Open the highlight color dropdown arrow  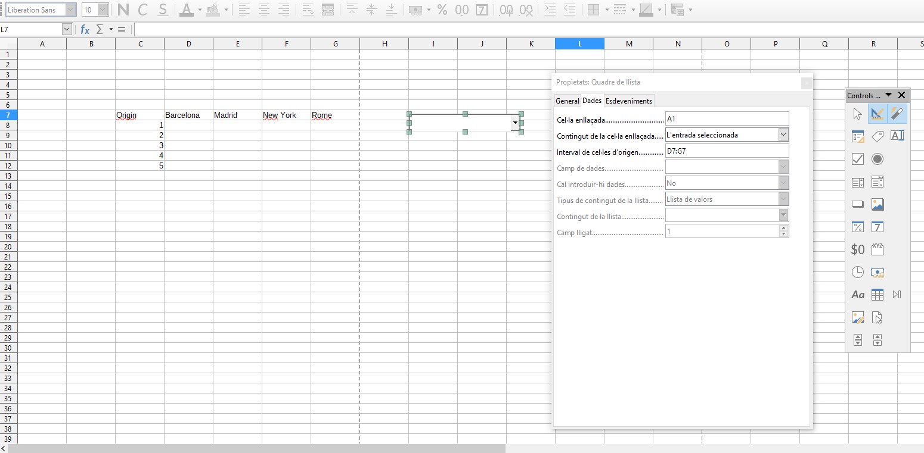tap(226, 10)
